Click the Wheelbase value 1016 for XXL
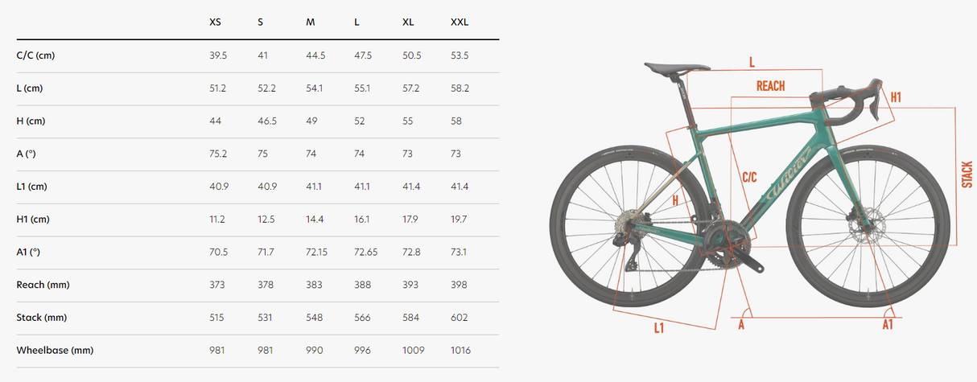This screenshot has width=977, height=382. pyautogui.click(x=460, y=351)
